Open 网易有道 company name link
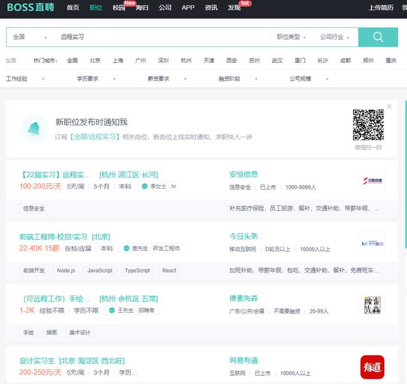The height and width of the screenshot is (384, 407). [244, 360]
